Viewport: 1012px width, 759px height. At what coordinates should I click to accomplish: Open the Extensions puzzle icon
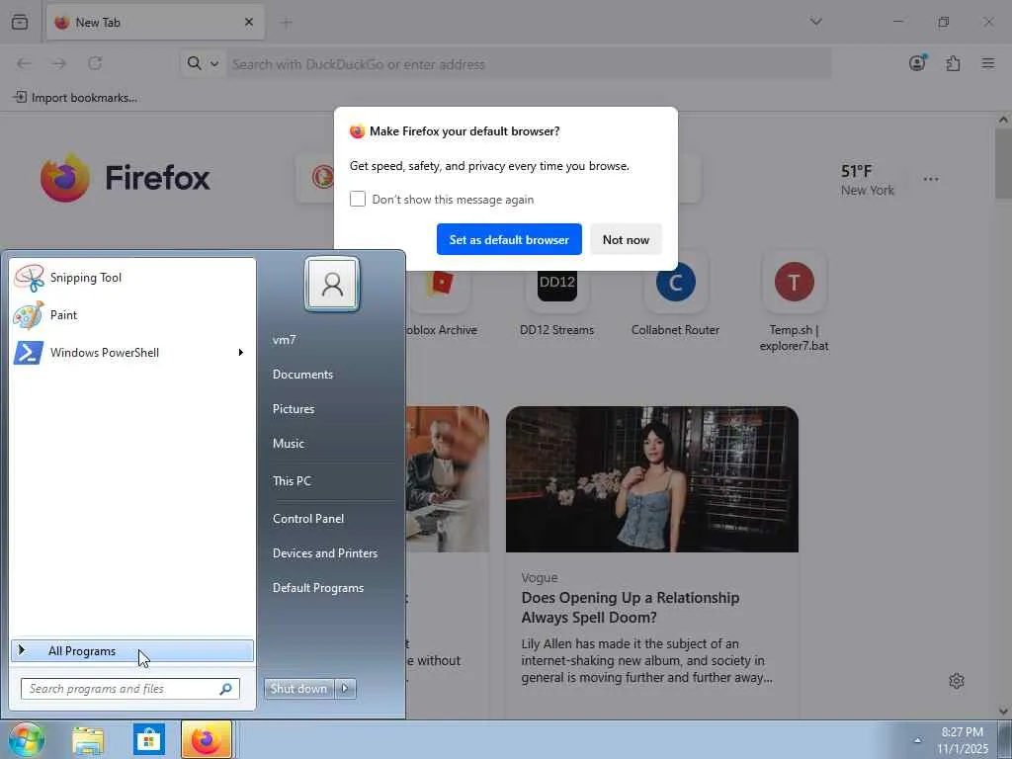click(x=954, y=63)
